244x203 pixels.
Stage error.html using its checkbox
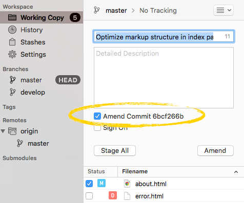tap(89, 196)
